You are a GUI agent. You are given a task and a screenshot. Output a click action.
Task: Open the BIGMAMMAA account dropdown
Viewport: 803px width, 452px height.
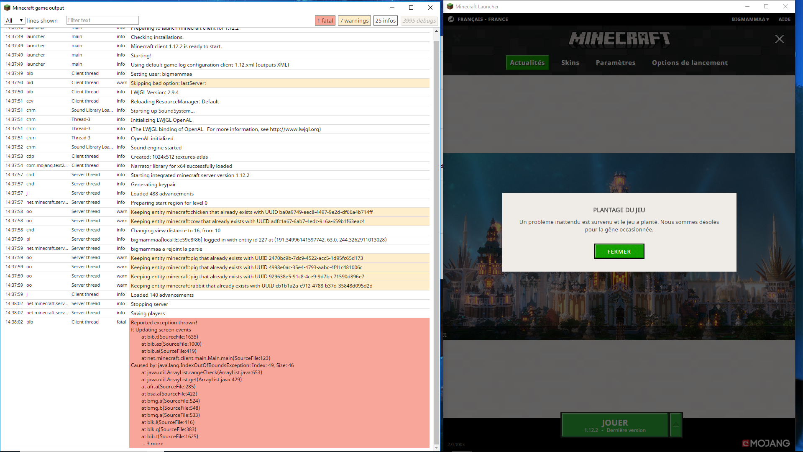click(x=750, y=19)
